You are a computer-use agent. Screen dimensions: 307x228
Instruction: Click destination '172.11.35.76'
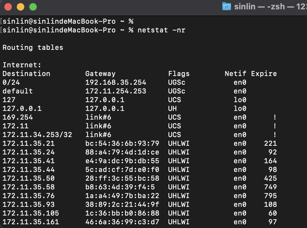pos(29,196)
